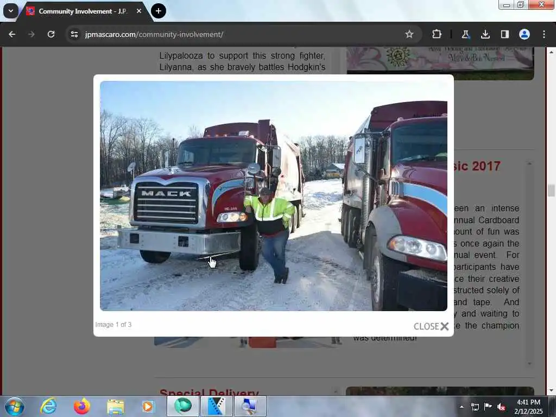Click the truck photo in lightbox
The width and height of the screenshot is (556, 417).
tap(274, 195)
